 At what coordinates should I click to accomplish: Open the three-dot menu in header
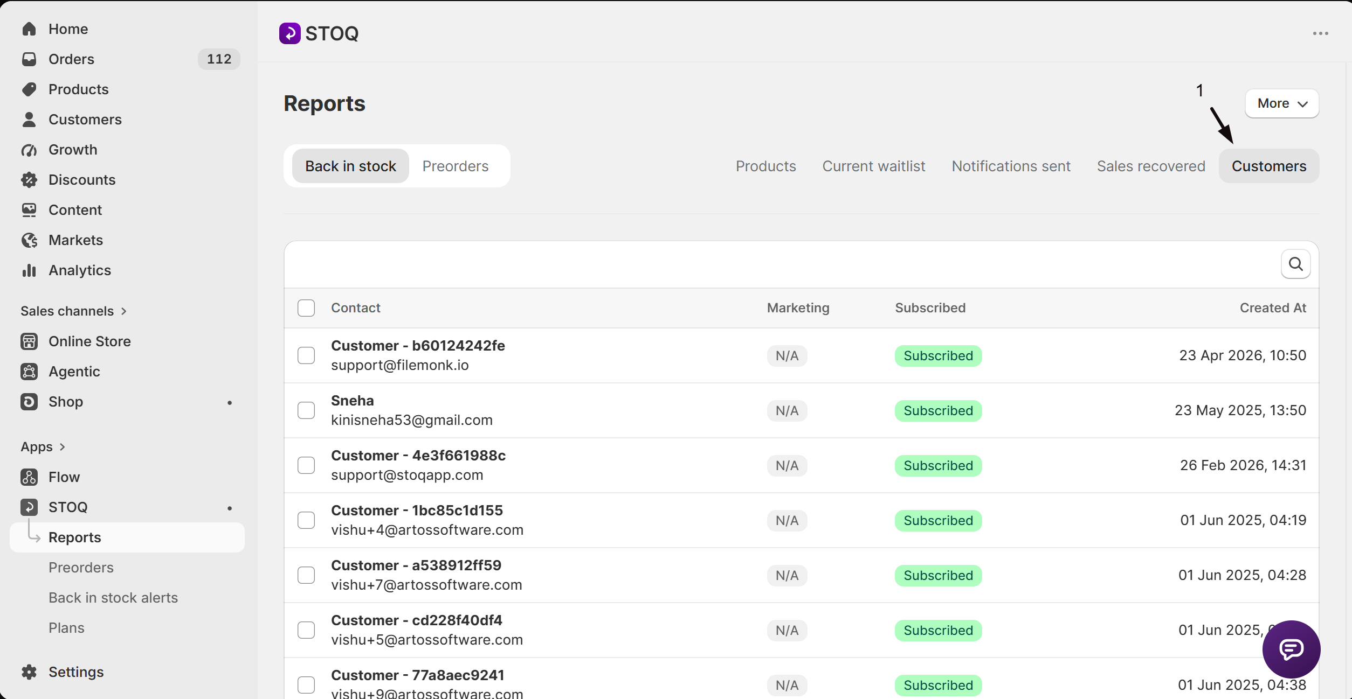(x=1320, y=33)
